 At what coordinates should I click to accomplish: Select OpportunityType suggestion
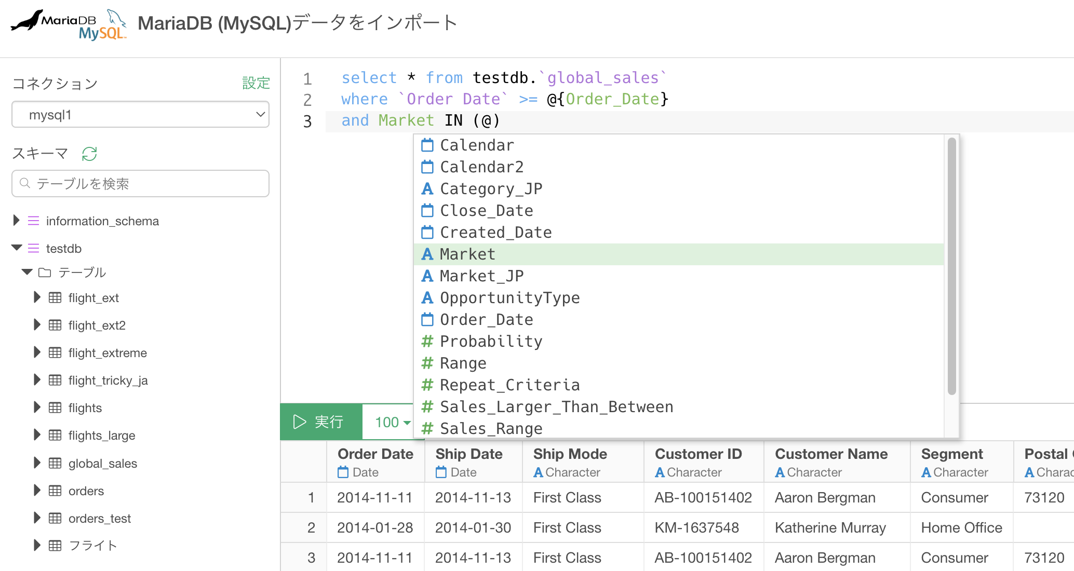[679, 298]
